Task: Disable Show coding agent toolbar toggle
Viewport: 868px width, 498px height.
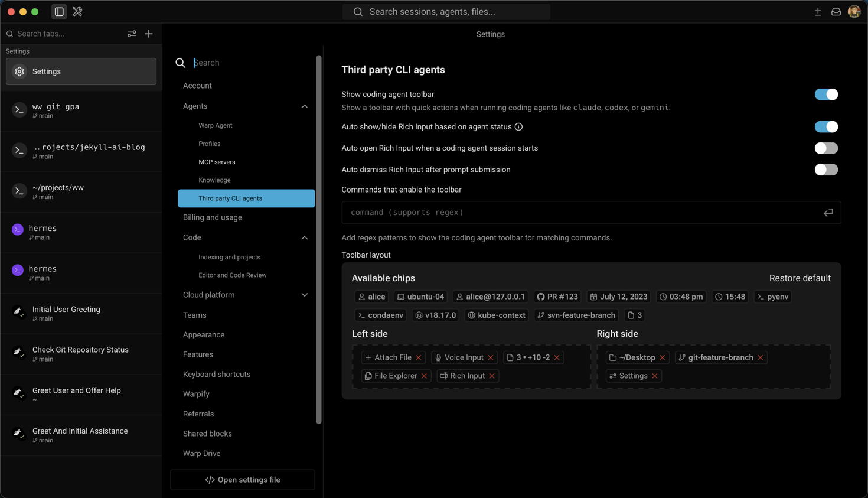Action: click(826, 95)
